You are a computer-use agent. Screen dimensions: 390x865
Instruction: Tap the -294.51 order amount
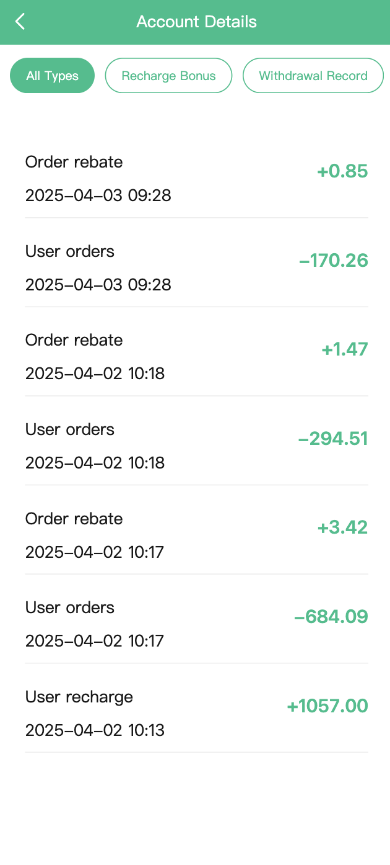click(x=333, y=439)
